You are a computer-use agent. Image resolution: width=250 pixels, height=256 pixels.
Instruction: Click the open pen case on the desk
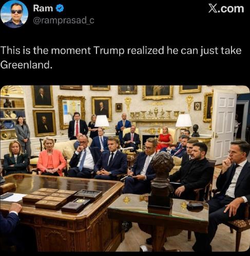click(88, 194)
